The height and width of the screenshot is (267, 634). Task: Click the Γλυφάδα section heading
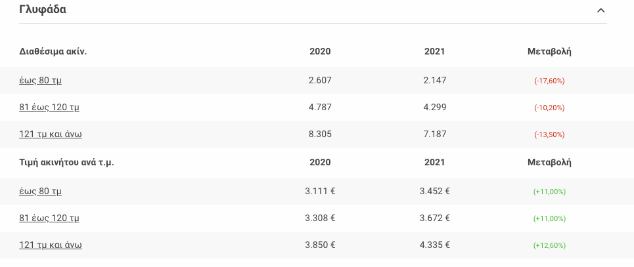pos(43,10)
